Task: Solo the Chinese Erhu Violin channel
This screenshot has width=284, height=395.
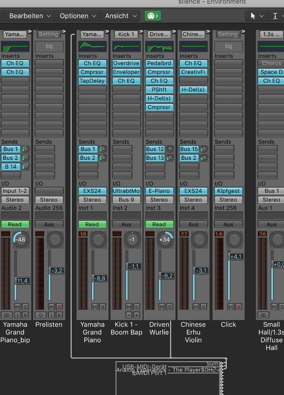Action: (203, 306)
